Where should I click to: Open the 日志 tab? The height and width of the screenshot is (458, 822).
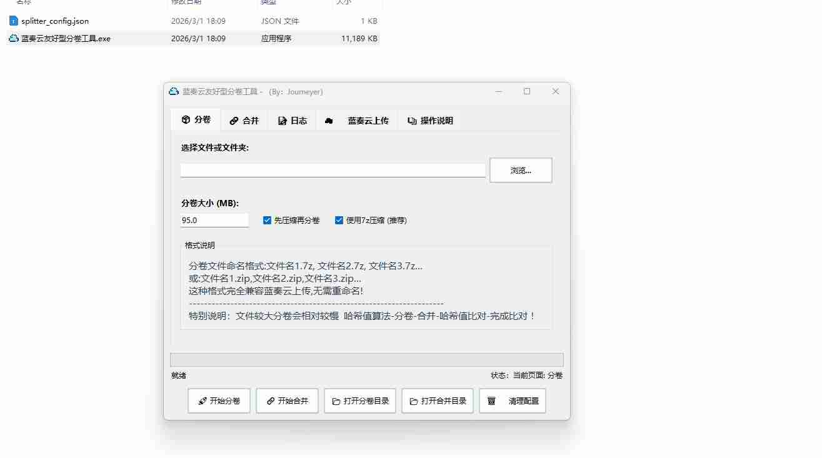293,121
